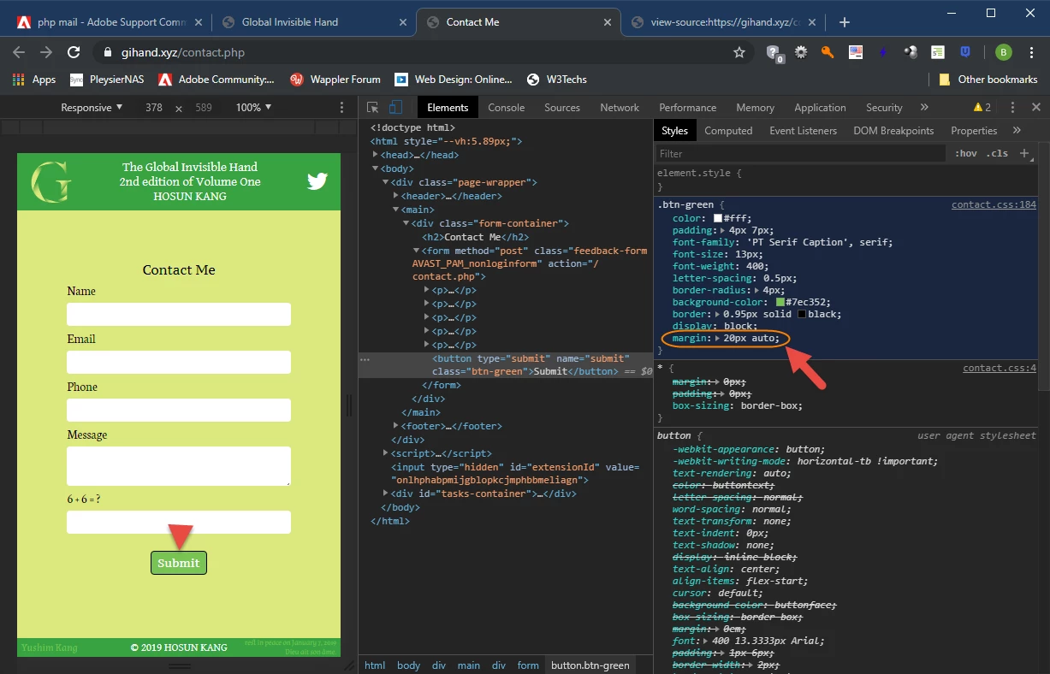Go back in browser history
The height and width of the screenshot is (674, 1050).
[x=19, y=52]
